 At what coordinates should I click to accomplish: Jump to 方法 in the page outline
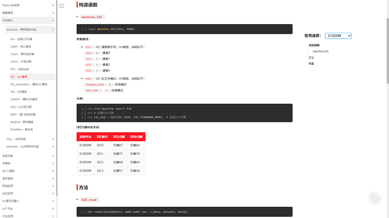[311, 57]
